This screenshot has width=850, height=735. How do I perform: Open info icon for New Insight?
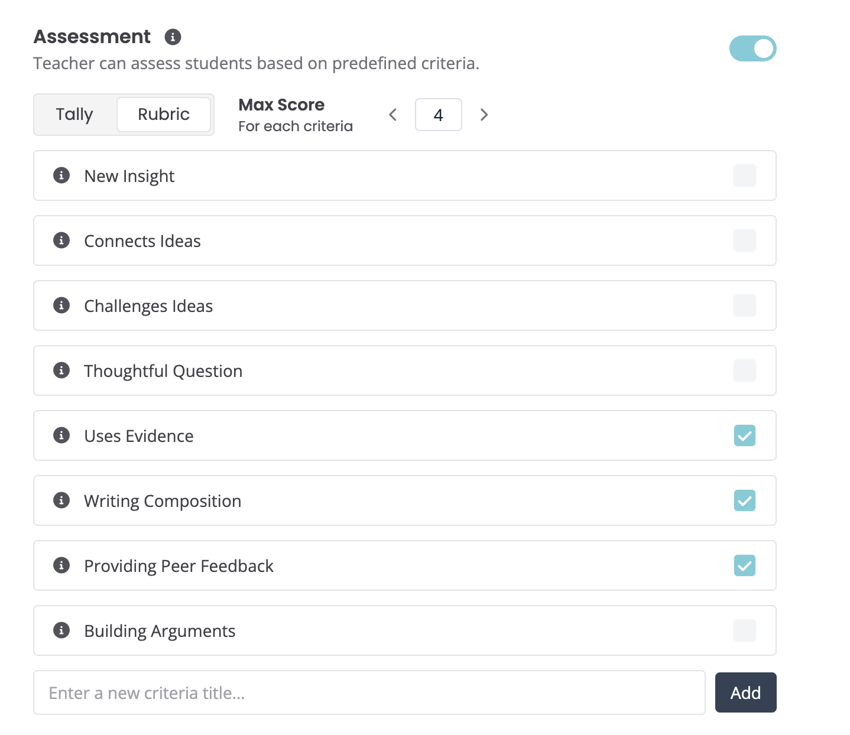tap(61, 175)
